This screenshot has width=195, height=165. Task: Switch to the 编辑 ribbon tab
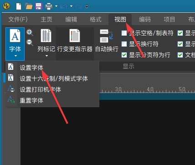tap(71, 19)
